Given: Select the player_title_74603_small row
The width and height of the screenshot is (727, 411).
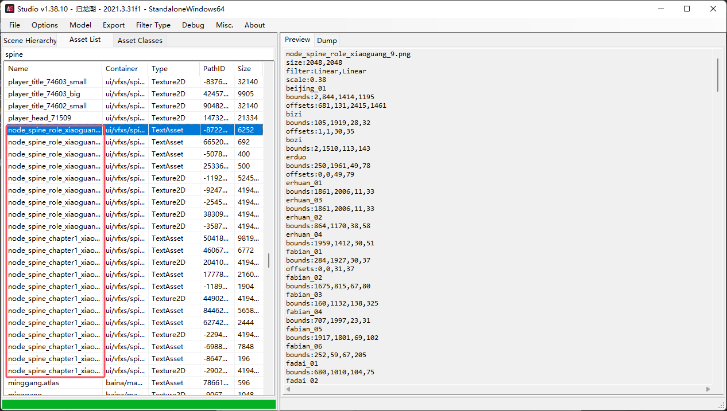Looking at the screenshot, I should 134,82.
